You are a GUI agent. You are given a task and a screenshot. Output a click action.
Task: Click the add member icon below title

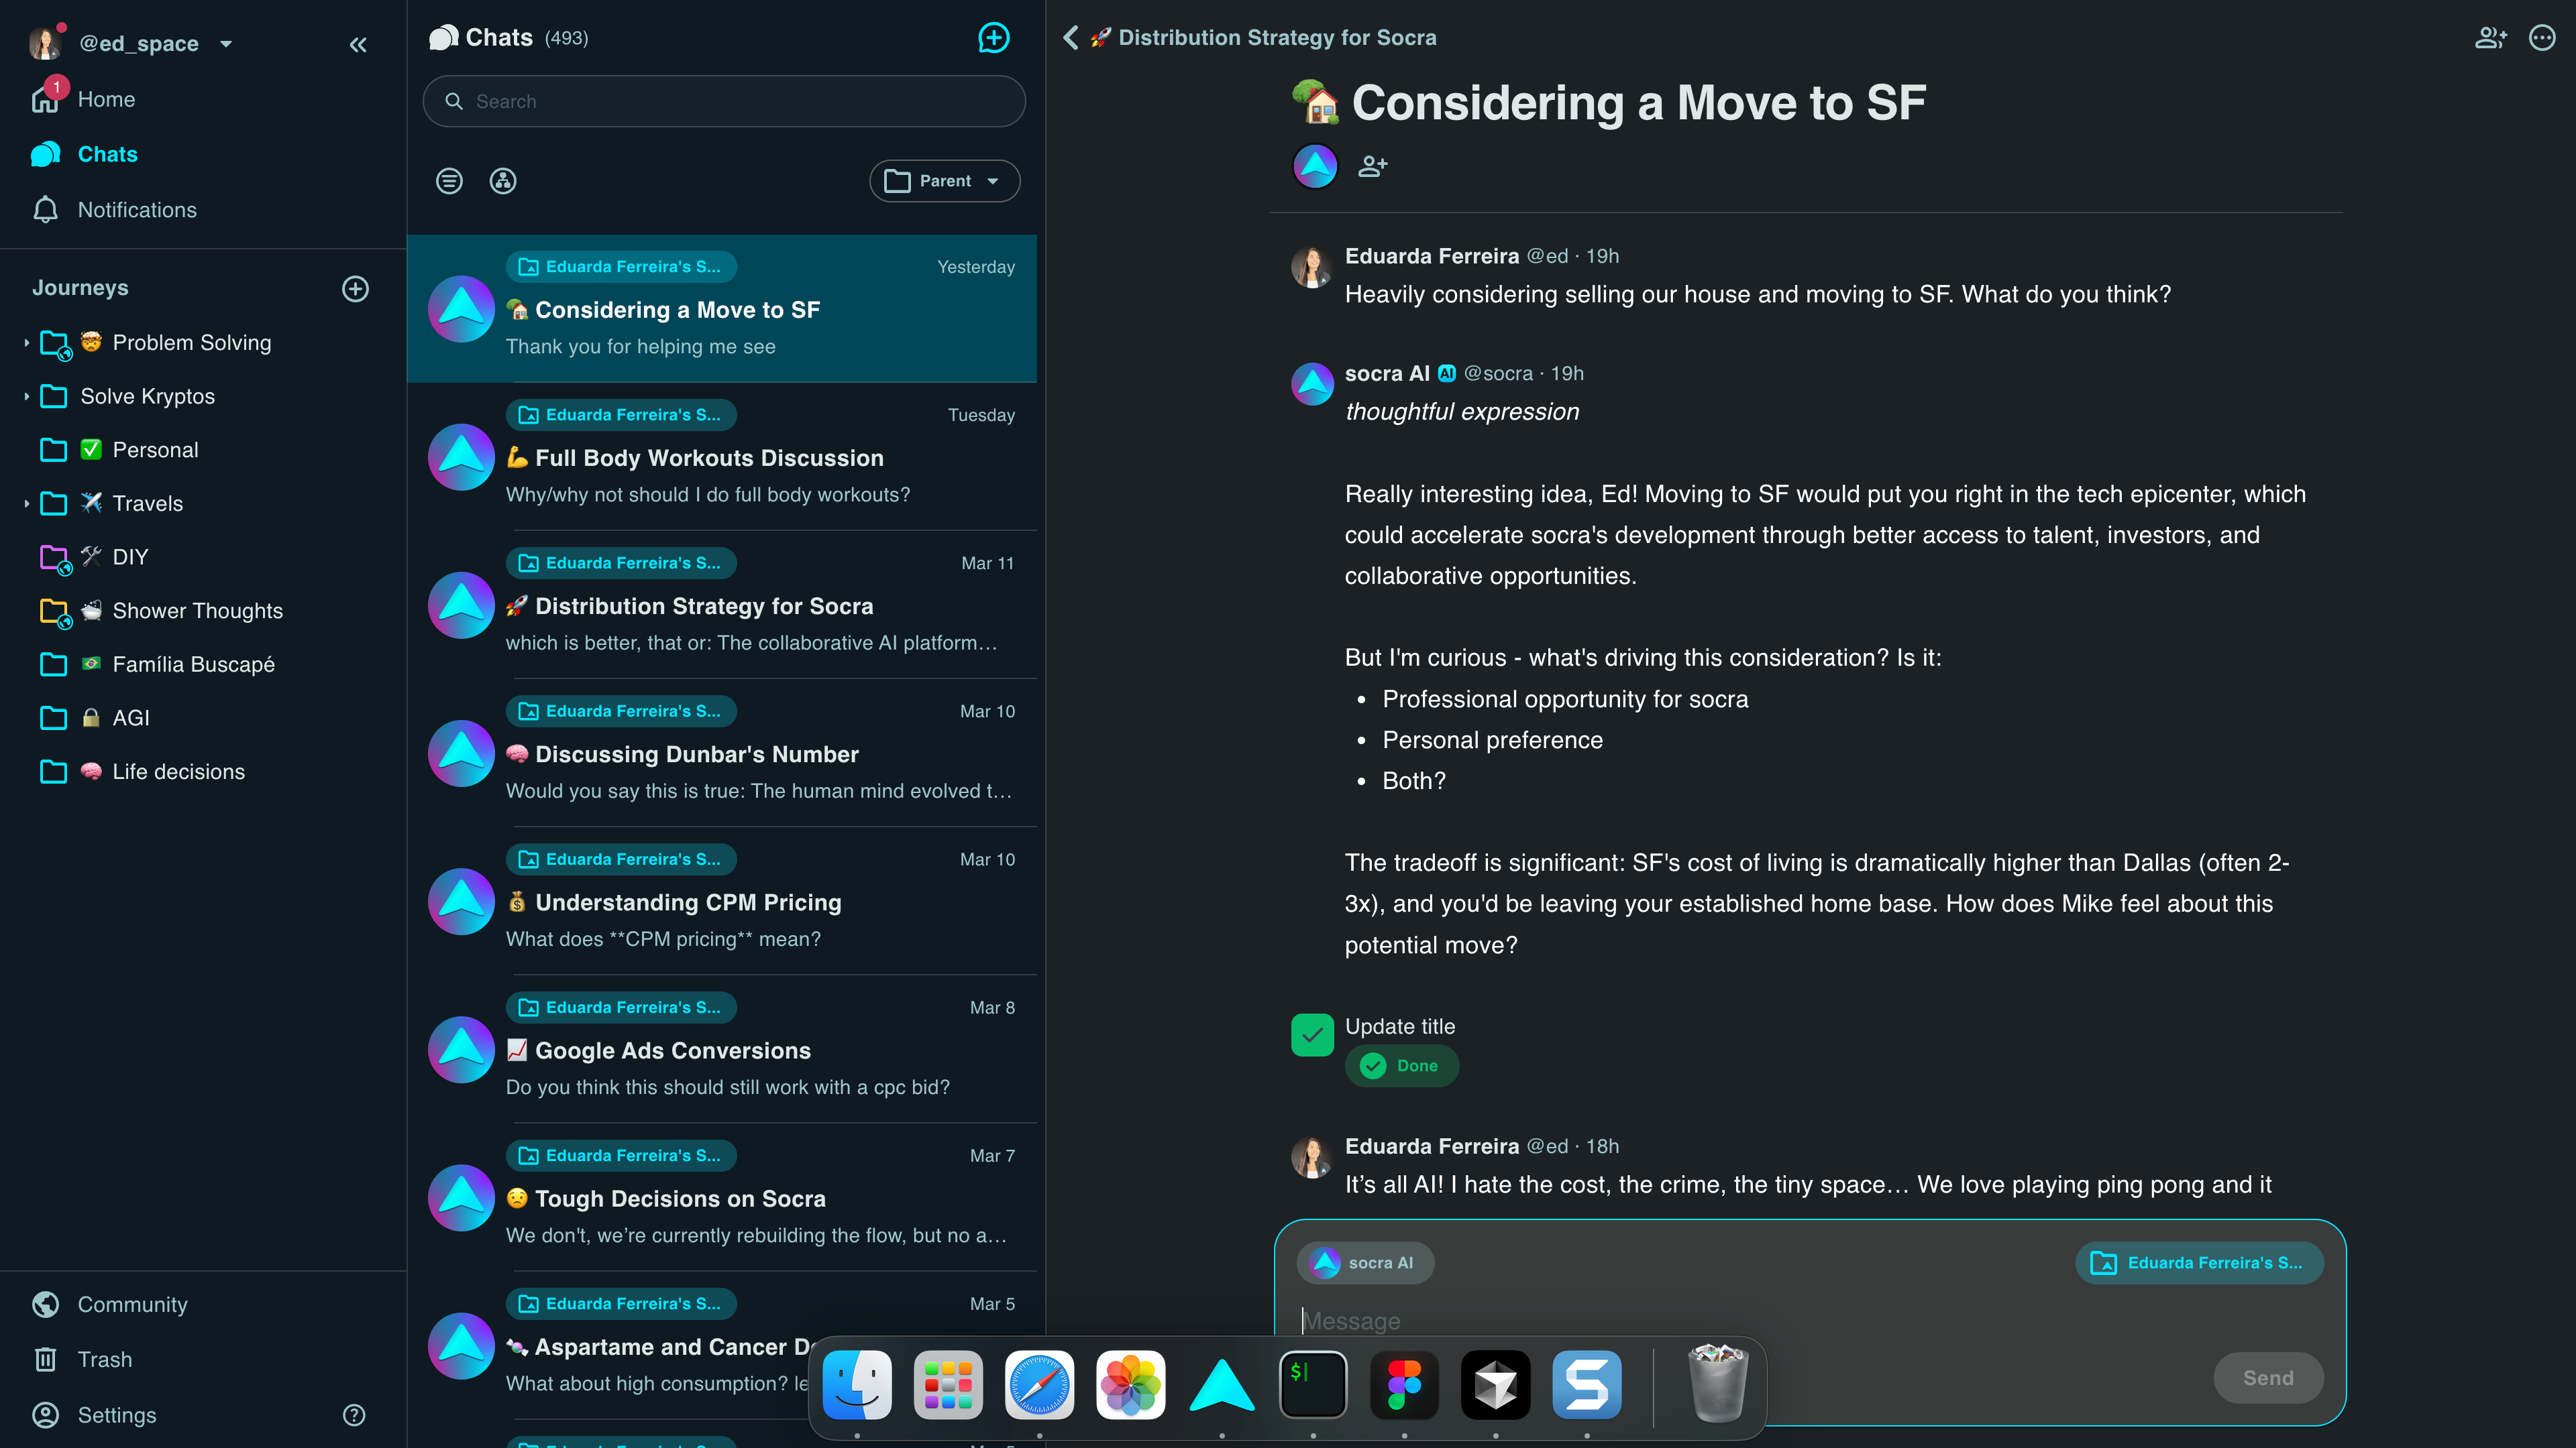click(x=1372, y=166)
